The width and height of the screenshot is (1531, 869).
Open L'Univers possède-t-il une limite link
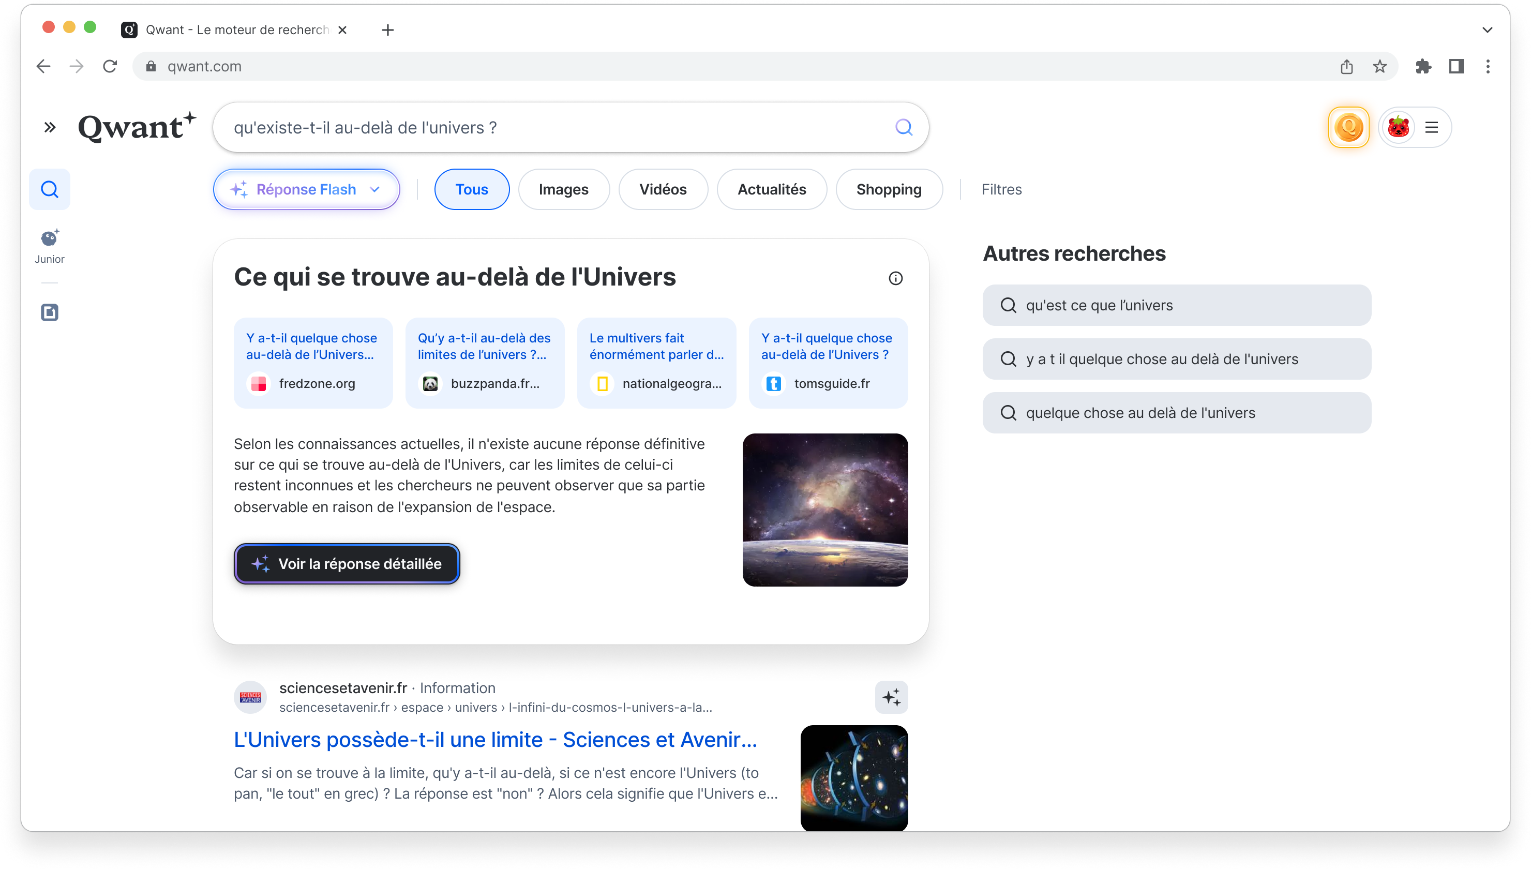pos(494,740)
